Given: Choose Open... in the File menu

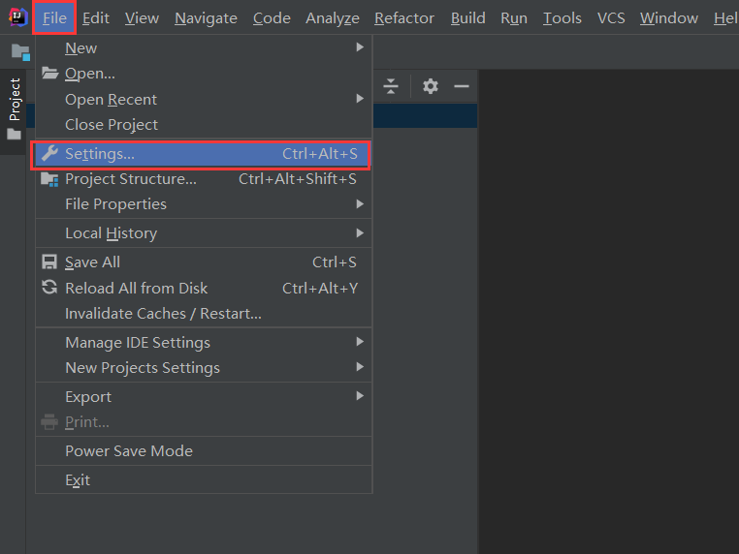Looking at the screenshot, I should (204, 74).
